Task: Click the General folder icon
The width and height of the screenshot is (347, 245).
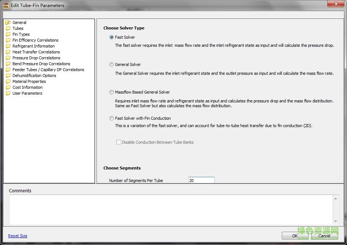Action: (x=8, y=22)
